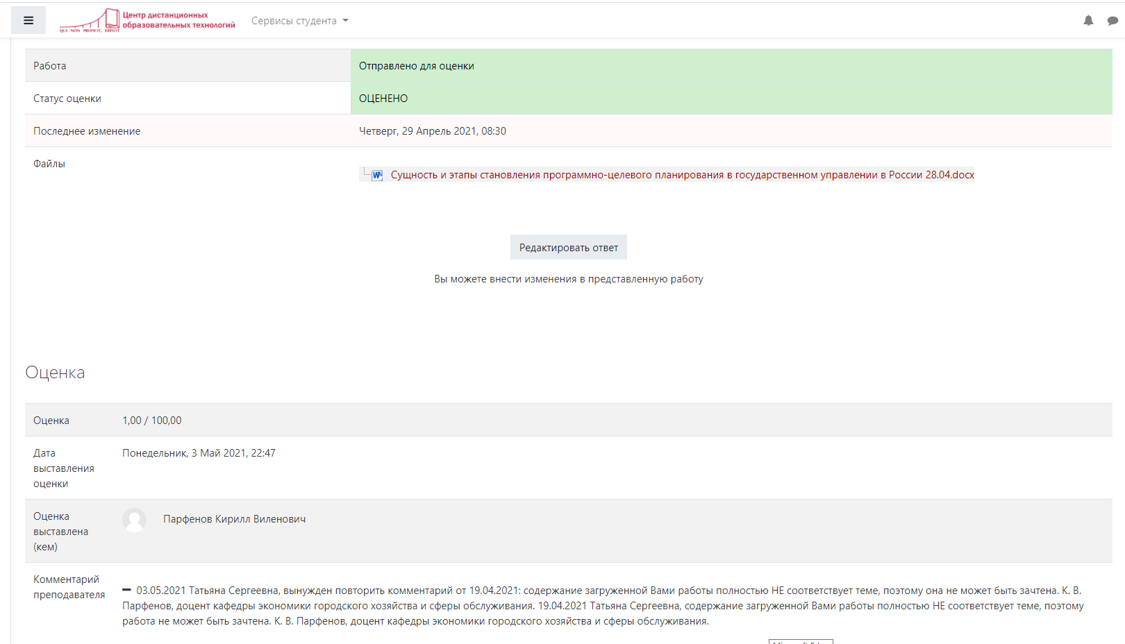Click the teacher's comment text
The image size is (1125, 644).
(x=603, y=606)
